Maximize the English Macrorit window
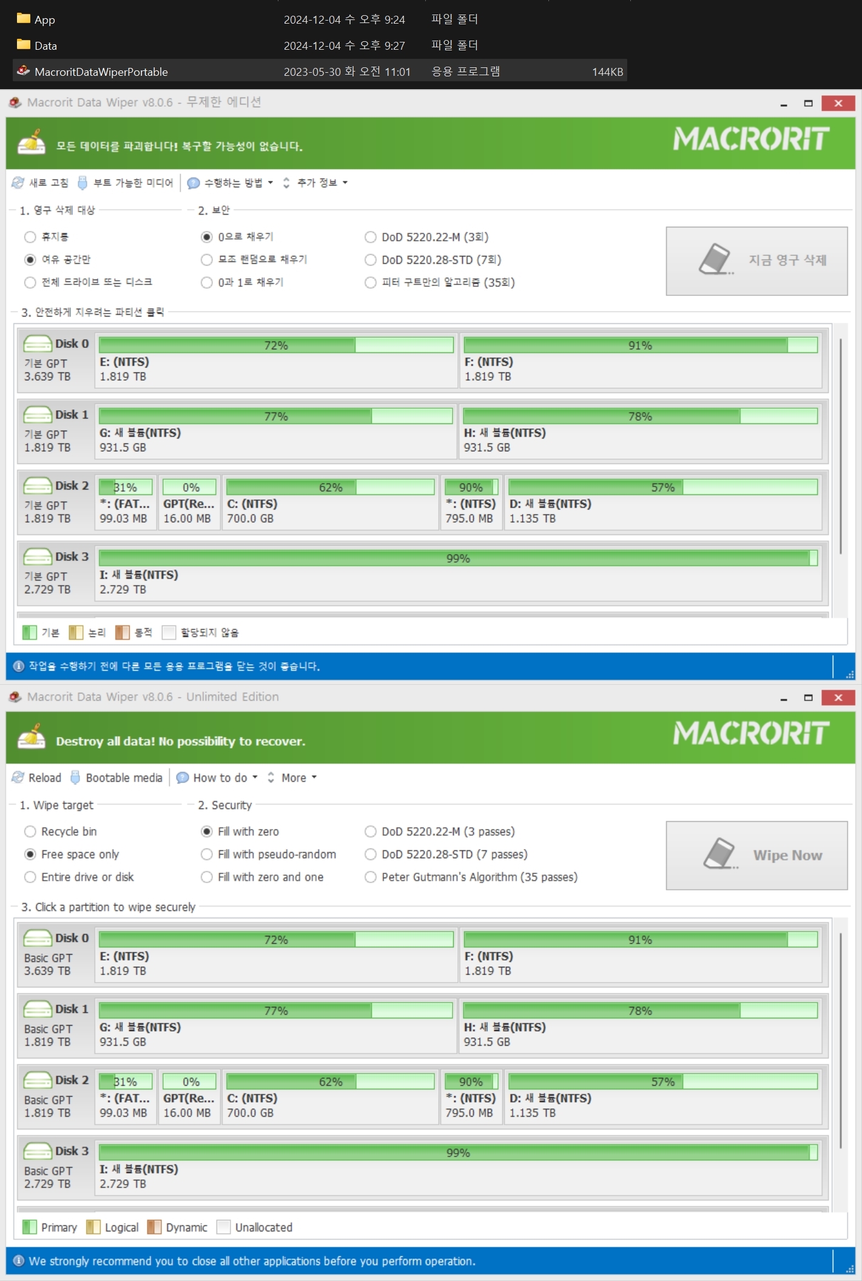Image resolution: width=862 pixels, height=1281 pixels. (808, 698)
